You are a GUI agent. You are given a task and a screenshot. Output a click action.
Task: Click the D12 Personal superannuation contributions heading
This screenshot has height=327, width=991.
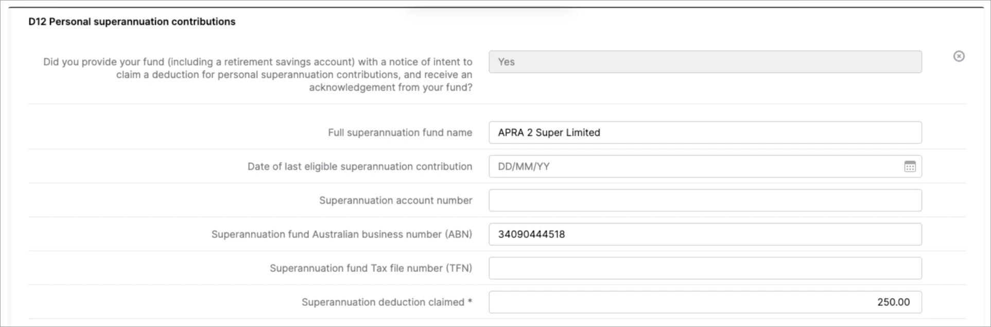click(132, 22)
